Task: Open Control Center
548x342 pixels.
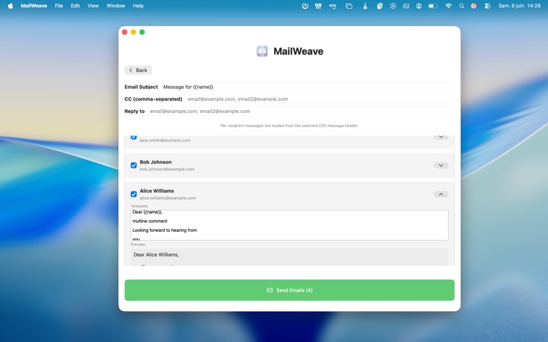Action: 488,5
